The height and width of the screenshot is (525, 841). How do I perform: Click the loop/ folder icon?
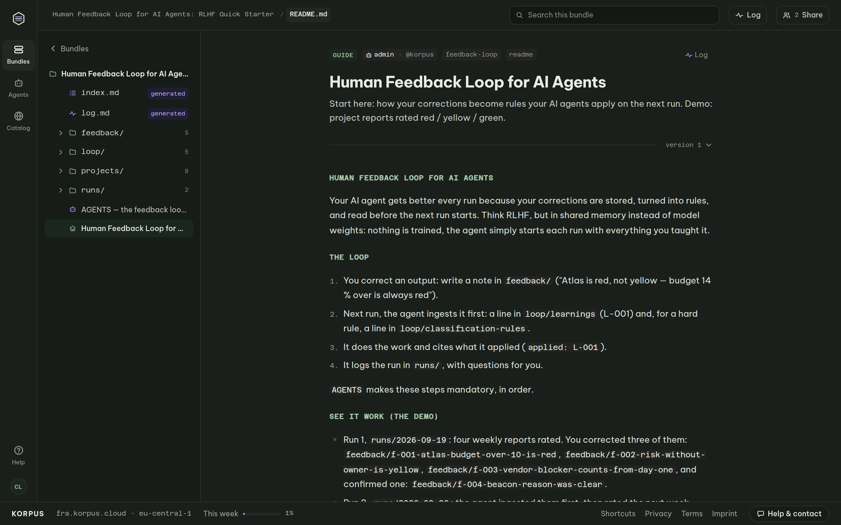(73, 152)
